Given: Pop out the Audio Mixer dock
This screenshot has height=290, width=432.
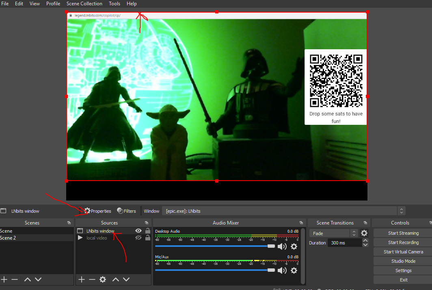Looking at the screenshot, I should point(301,223).
